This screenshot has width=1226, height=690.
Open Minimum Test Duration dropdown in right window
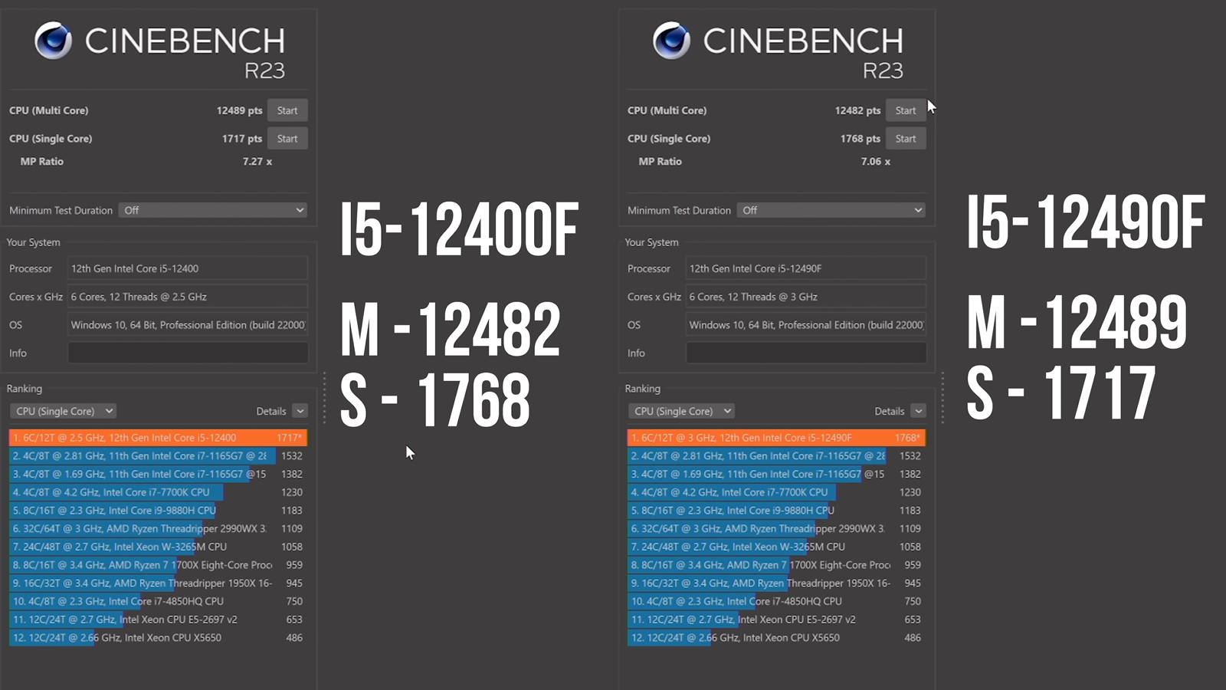831,210
